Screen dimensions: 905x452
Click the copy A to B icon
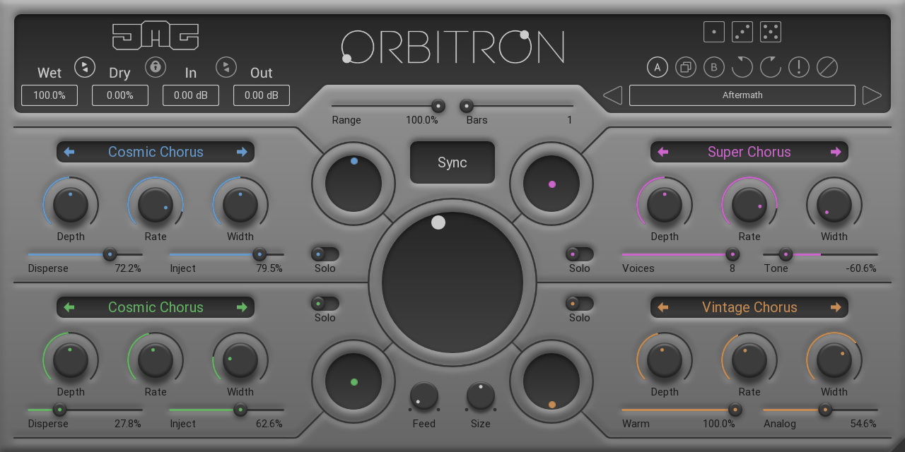click(x=685, y=67)
